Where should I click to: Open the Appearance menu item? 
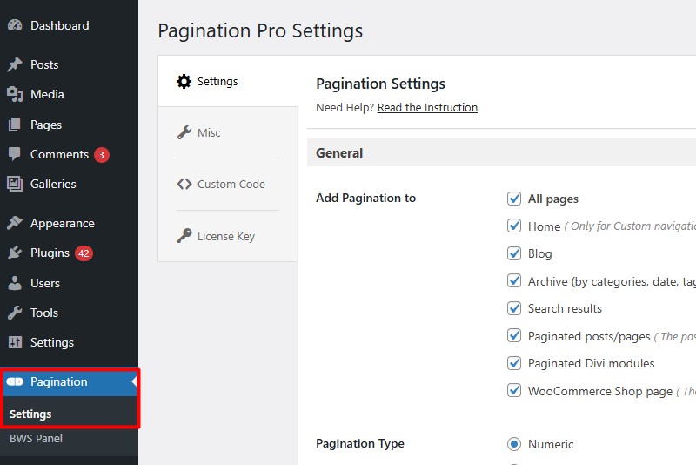[x=69, y=223]
